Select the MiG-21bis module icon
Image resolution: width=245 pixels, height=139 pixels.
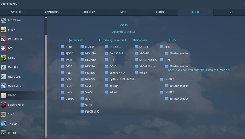click(3, 77)
